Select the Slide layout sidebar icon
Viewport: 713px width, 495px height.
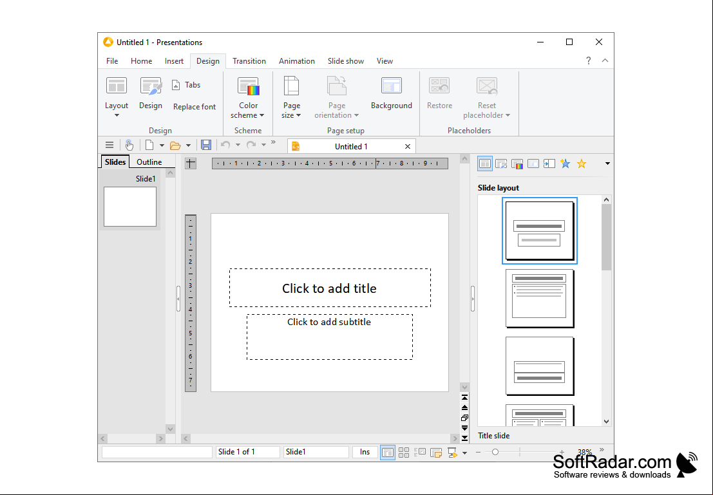[485, 163]
